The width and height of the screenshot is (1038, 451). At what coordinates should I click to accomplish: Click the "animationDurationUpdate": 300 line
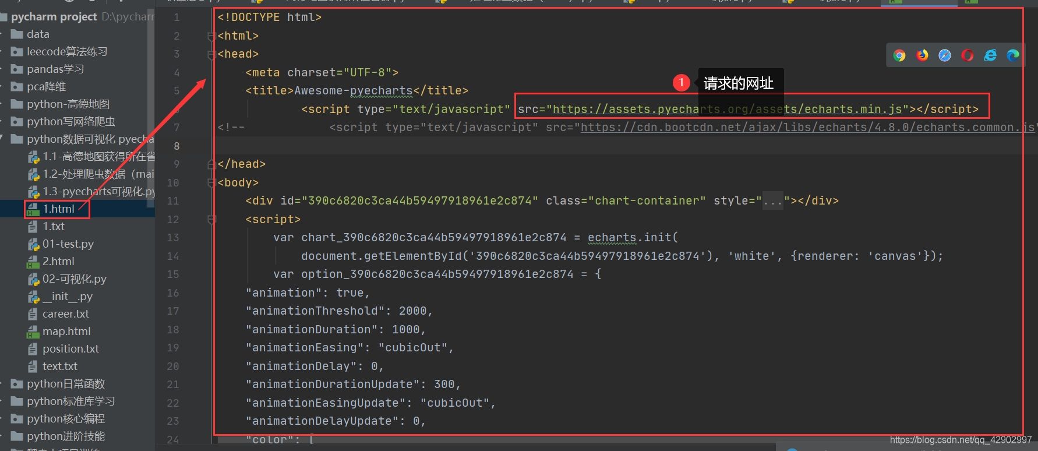coord(353,385)
